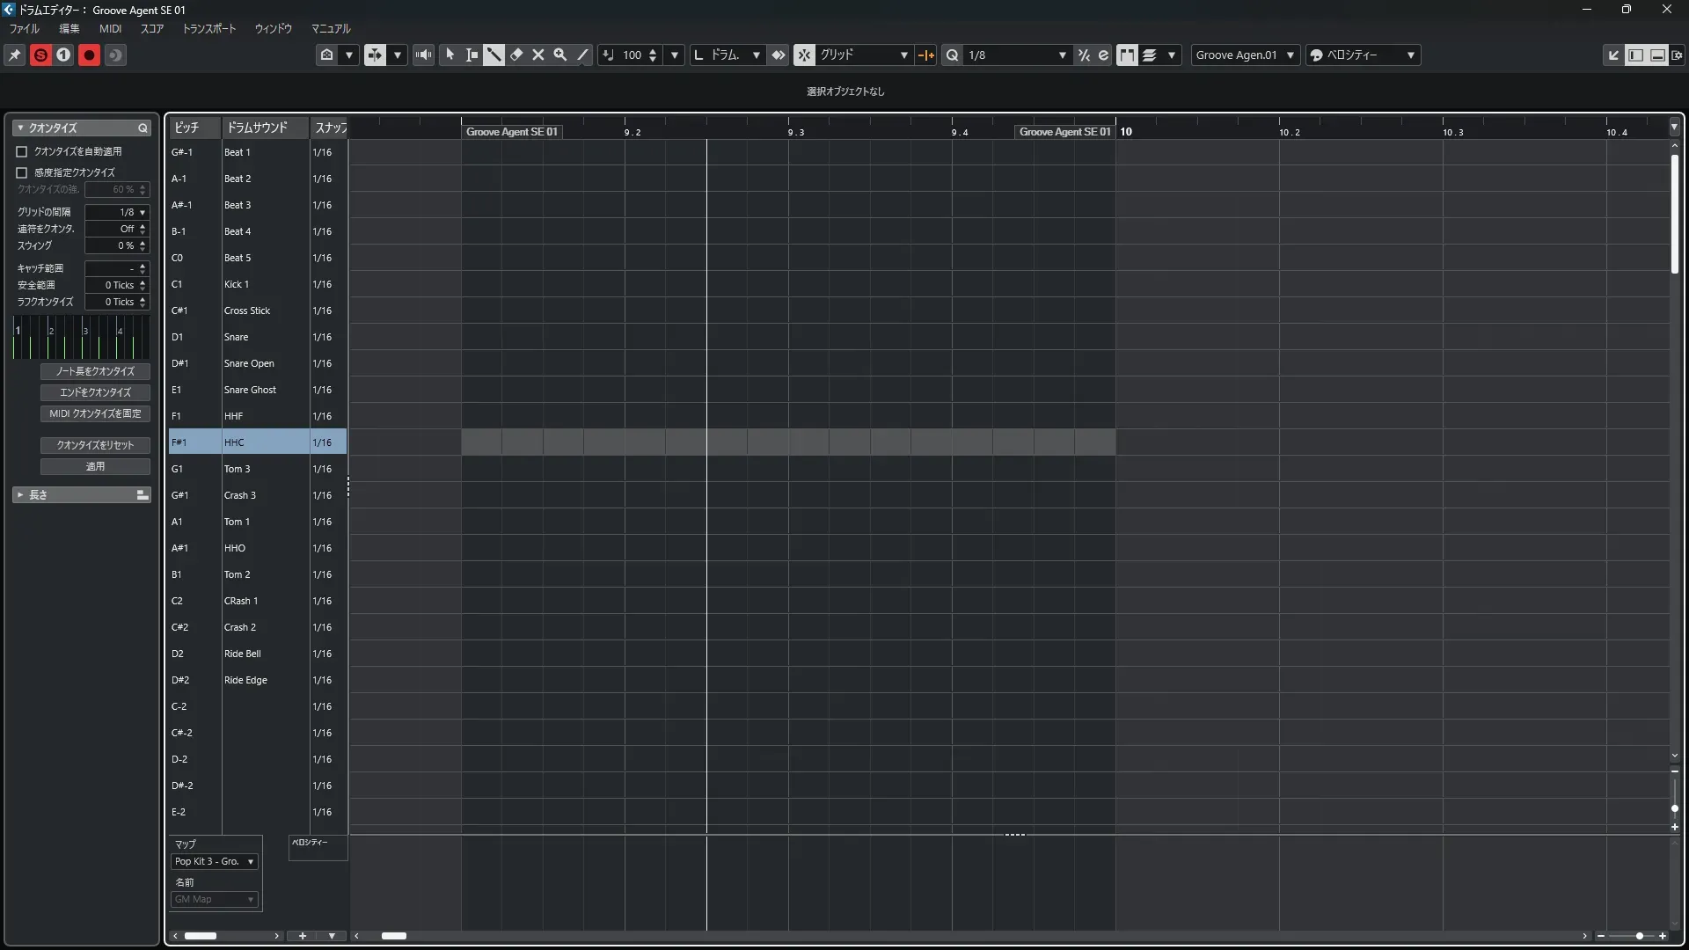Click the クオンタイズをリセット button
The height and width of the screenshot is (950, 1689).
pyautogui.click(x=95, y=445)
